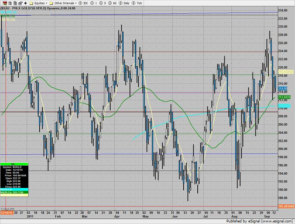Select the MA(10,C)e study label

8,19
